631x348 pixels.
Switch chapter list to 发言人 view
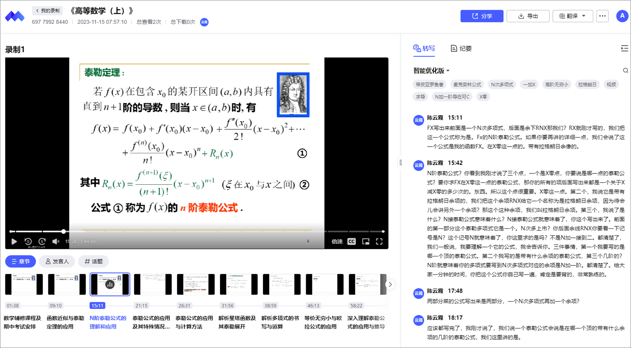pos(57,261)
